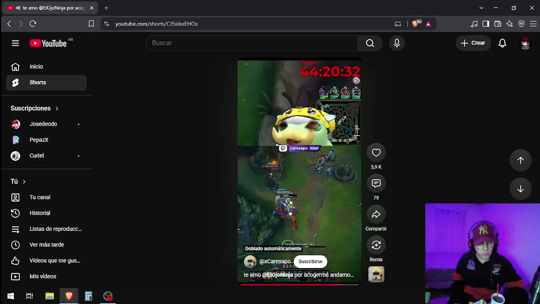The width and height of the screenshot is (540, 304).
Task: Open the Josedeodo subscription channel
Action: coord(46,124)
